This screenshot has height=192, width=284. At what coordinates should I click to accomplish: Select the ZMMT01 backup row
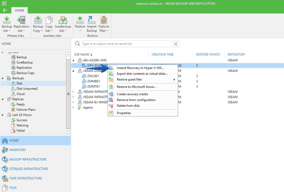tap(93, 86)
